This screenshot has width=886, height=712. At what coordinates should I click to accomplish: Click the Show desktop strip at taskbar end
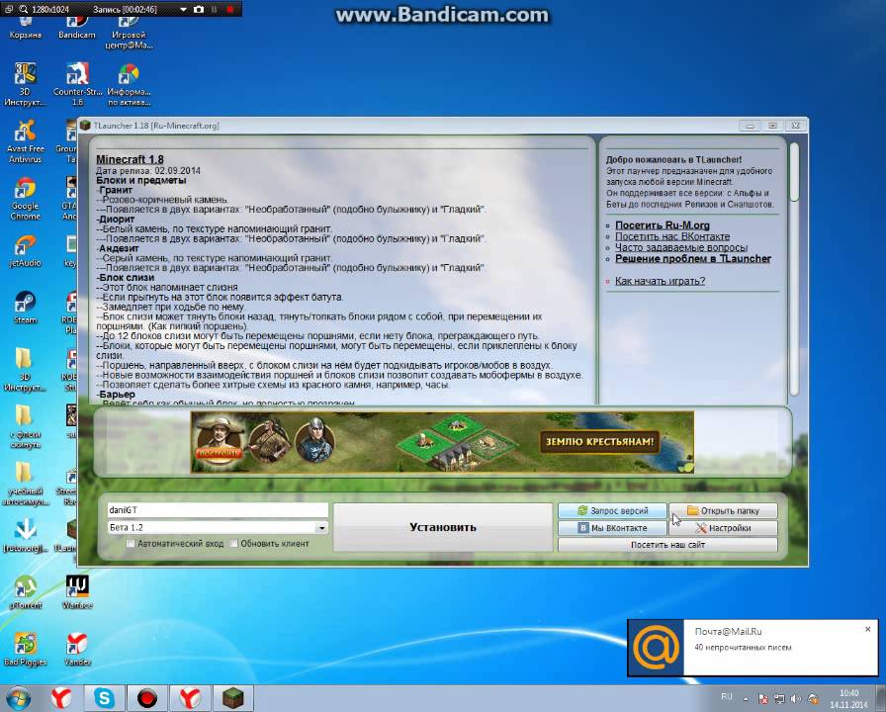tap(881, 699)
